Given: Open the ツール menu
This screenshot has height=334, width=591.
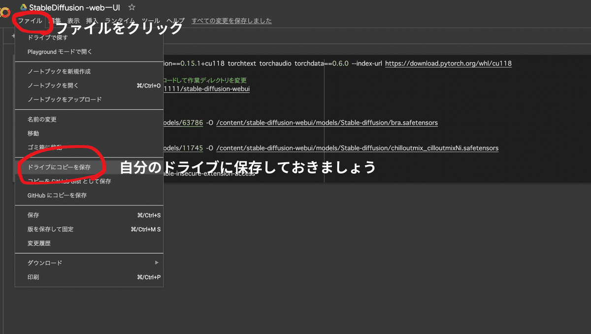Looking at the screenshot, I should 151,21.
